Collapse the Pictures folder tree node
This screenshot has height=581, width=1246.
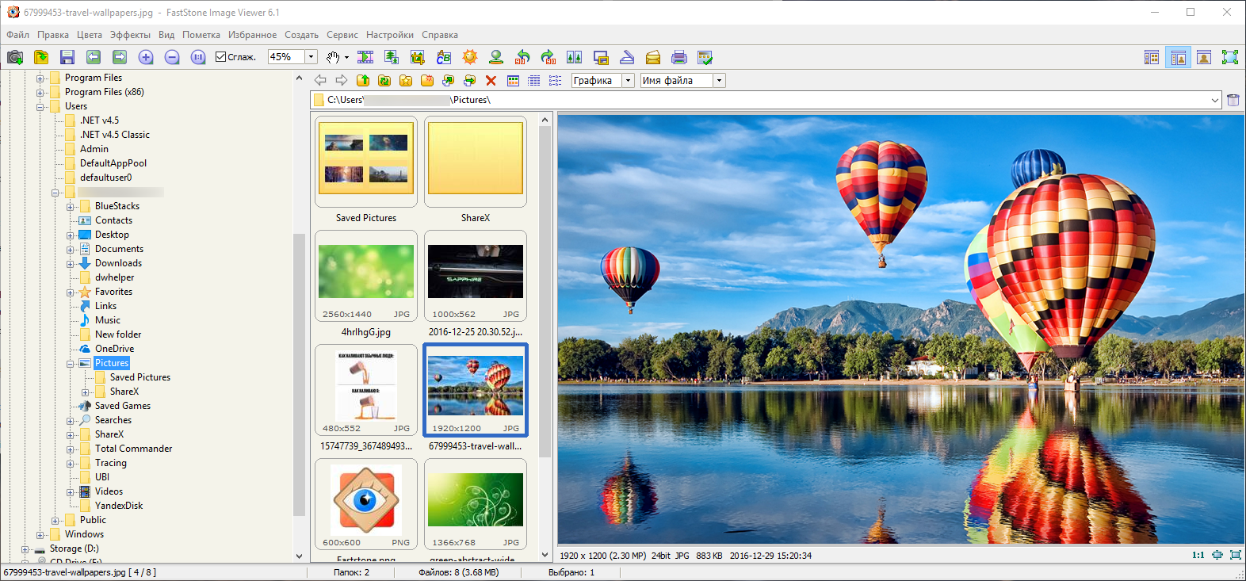[x=70, y=363]
